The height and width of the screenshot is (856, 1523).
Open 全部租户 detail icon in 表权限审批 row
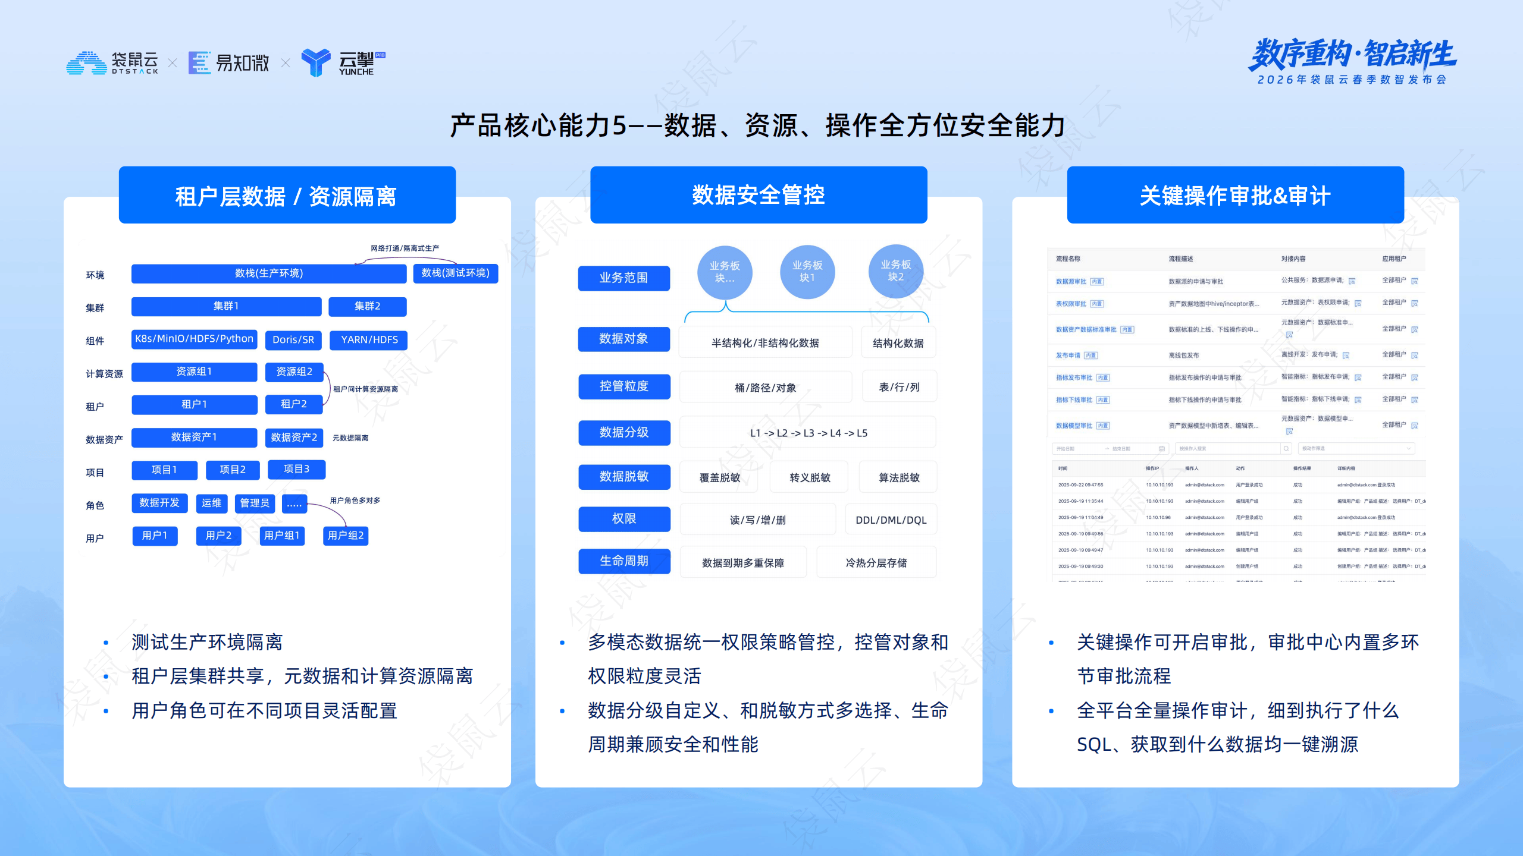click(x=1415, y=303)
